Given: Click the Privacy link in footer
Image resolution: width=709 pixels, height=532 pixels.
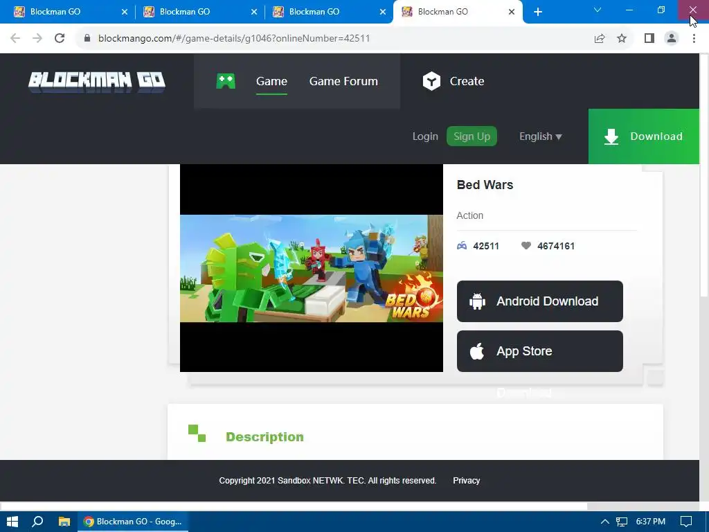Looking at the screenshot, I should click(x=466, y=481).
